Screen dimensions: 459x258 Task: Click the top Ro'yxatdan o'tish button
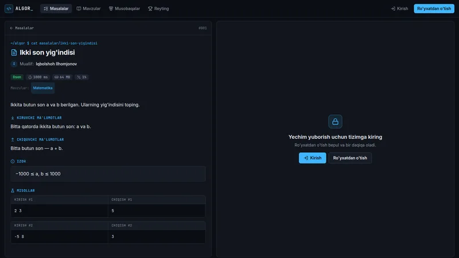pyautogui.click(x=434, y=9)
